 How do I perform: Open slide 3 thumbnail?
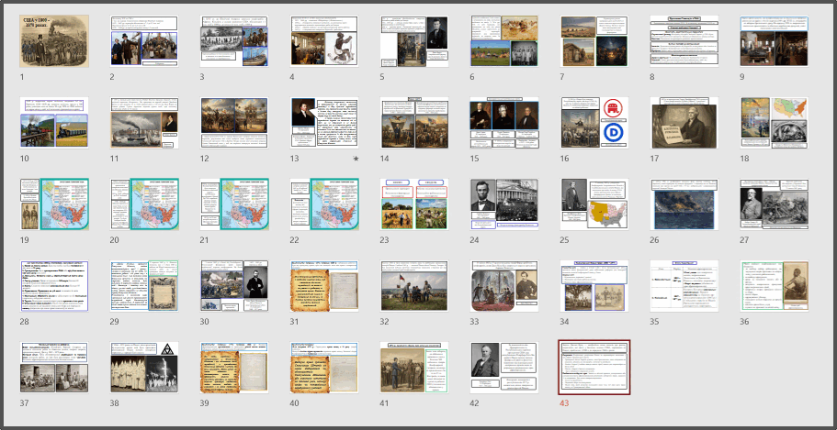click(234, 41)
